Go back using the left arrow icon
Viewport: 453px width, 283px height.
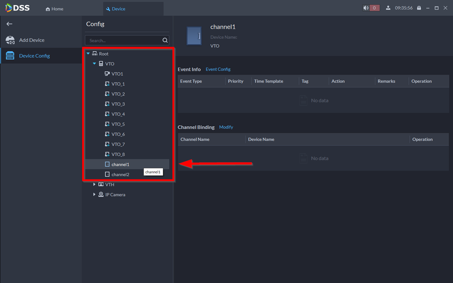[9, 24]
